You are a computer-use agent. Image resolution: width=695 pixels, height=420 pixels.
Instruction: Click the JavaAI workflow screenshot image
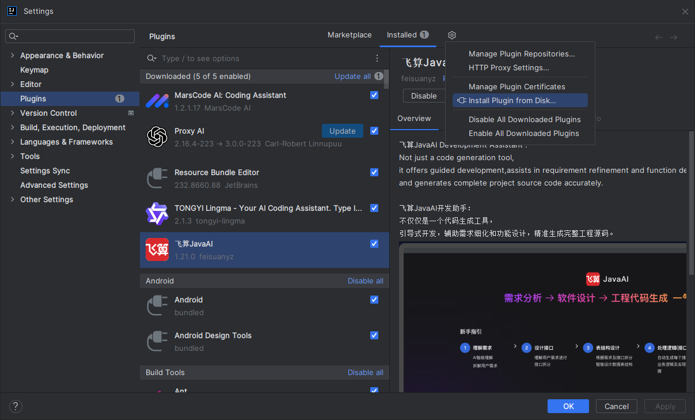pos(543,317)
